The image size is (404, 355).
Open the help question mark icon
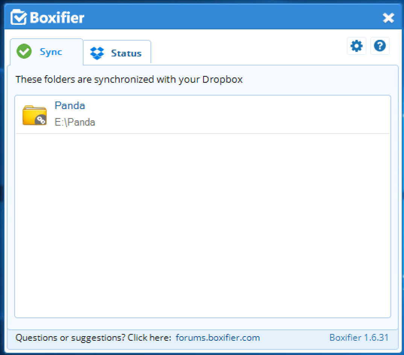(x=380, y=46)
